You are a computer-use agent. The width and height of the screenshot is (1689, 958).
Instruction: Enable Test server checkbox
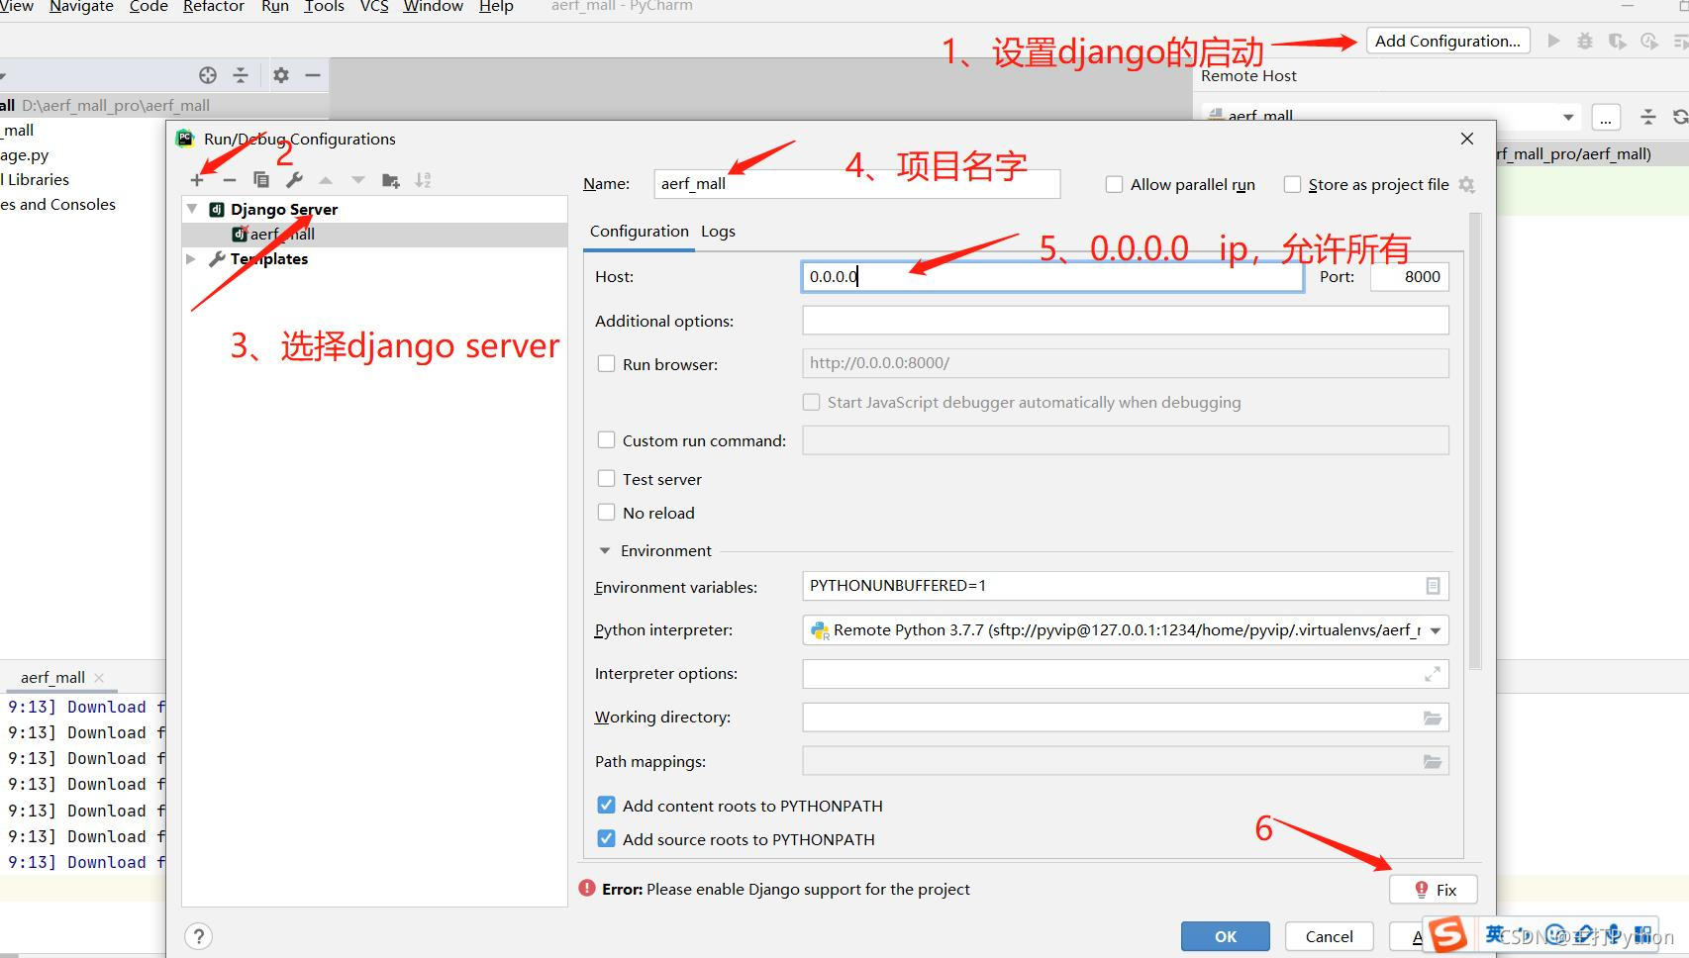tap(606, 478)
